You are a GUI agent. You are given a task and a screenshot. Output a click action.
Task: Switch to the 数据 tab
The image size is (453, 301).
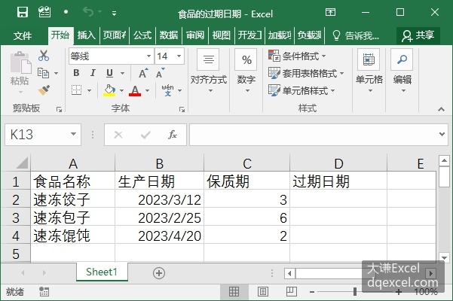pos(168,35)
